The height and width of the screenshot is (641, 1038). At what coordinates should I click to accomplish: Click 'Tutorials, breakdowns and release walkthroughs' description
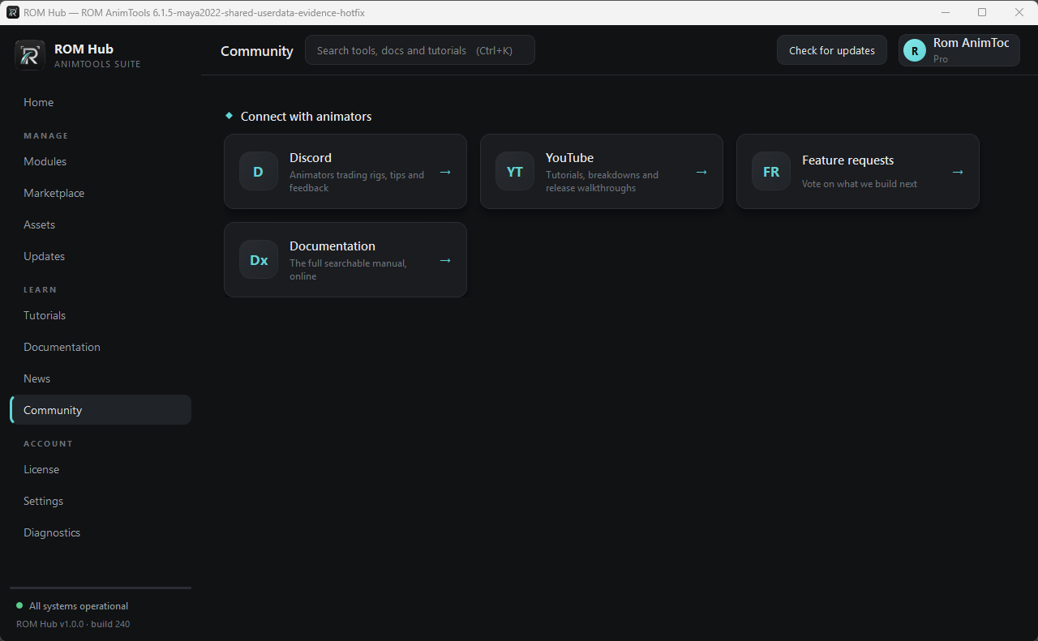click(x=602, y=182)
